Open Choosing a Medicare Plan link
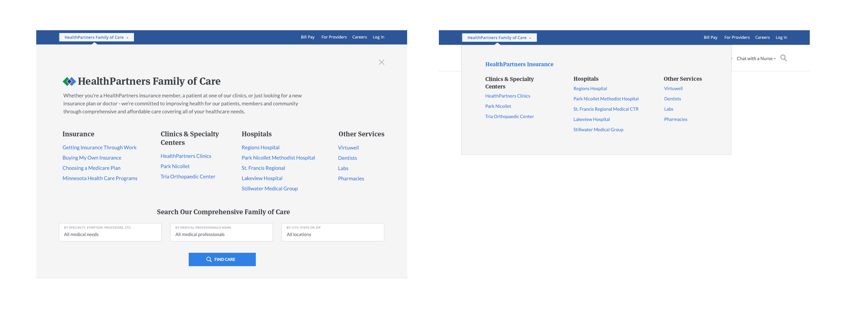Screen dimensions: 846x317 [91, 168]
